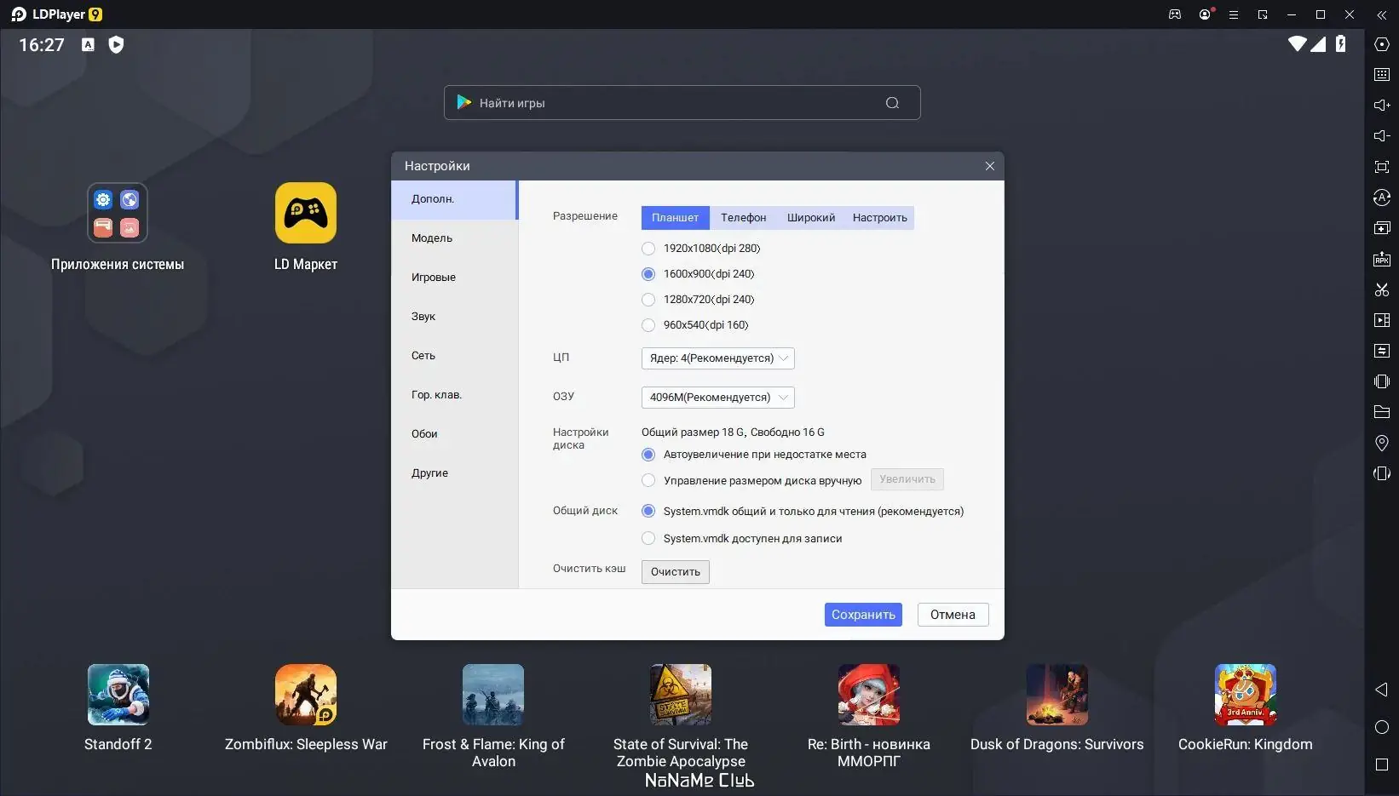The height and width of the screenshot is (796, 1399).
Task: Open the Обои settings section
Action: coord(454,434)
